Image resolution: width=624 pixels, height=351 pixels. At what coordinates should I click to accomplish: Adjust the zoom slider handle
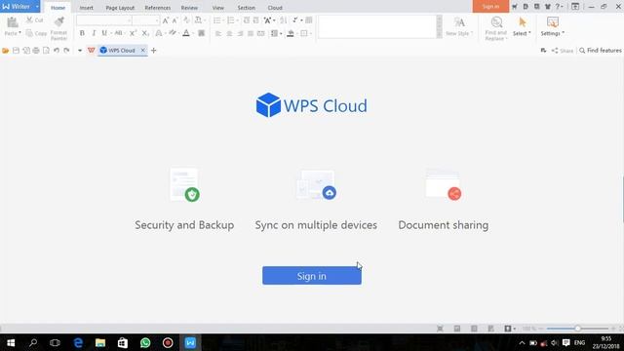pyautogui.click(x=577, y=329)
